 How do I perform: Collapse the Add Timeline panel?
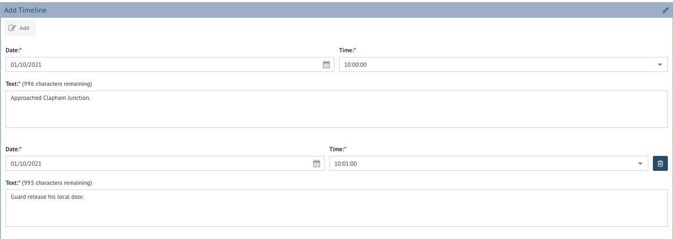coord(666,10)
